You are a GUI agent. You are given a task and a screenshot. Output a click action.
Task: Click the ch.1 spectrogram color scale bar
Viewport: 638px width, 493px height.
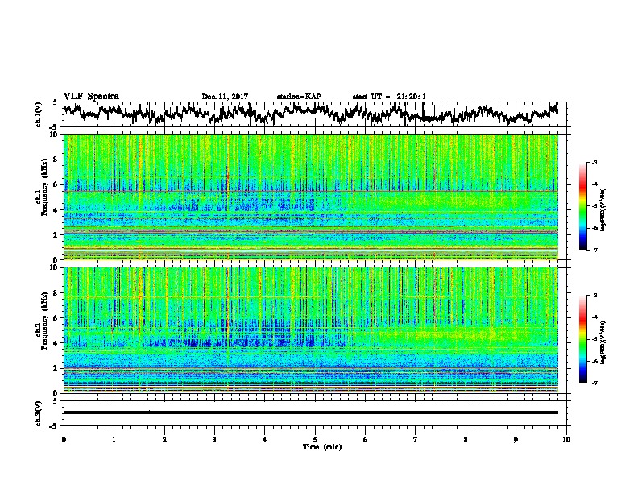582,206
